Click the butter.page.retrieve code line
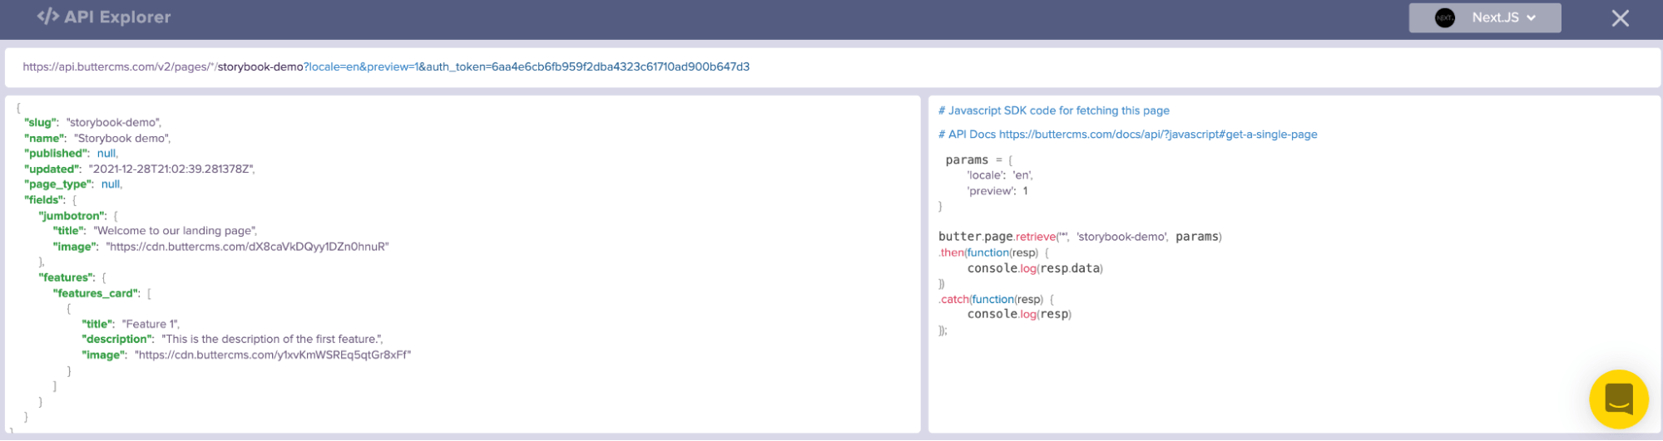Image resolution: width=1663 pixels, height=441 pixels. [1080, 237]
